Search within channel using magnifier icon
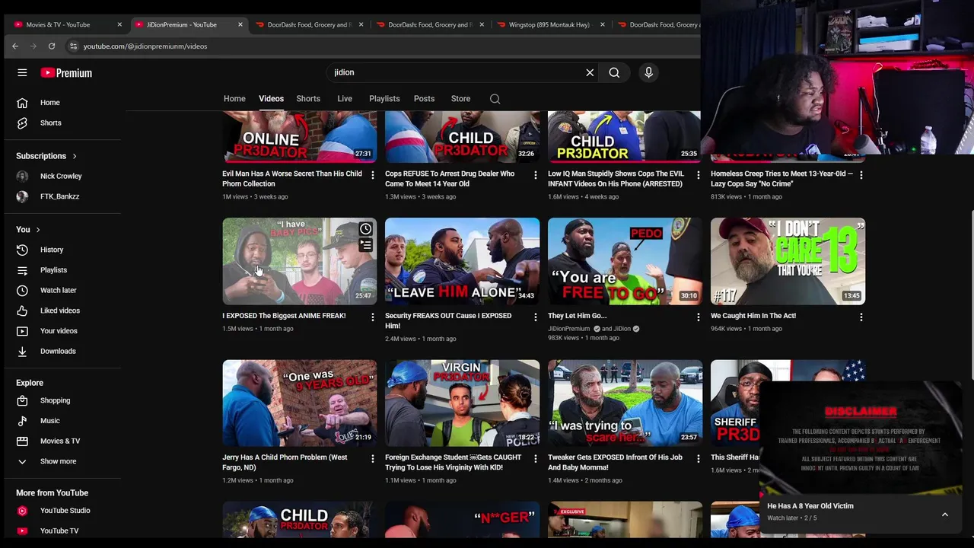The width and height of the screenshot is (974, 548). click(495, 99)
